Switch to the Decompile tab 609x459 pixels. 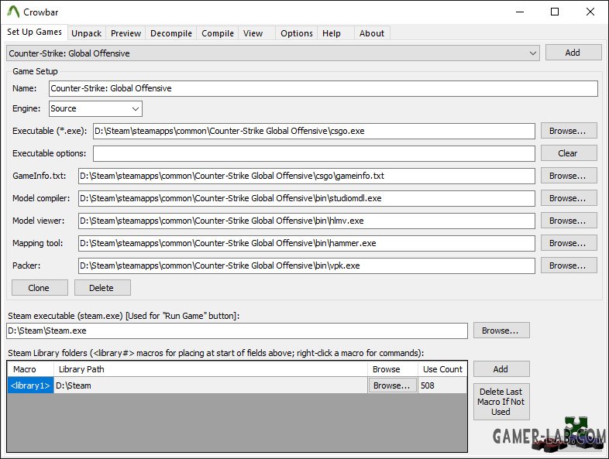(x=171, y=33)
